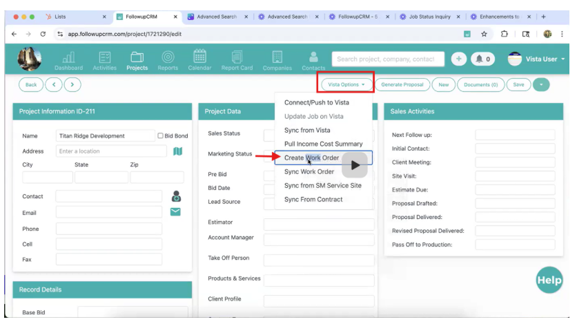577x324 pixels.
Task: Click the Pass Off to Production field
Action: [515, 245]
